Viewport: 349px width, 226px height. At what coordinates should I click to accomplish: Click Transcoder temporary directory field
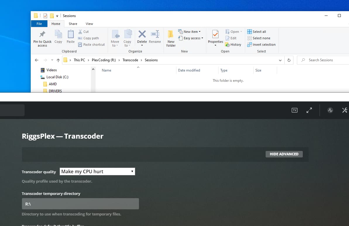pyautogui.click(x=80, y=204)
